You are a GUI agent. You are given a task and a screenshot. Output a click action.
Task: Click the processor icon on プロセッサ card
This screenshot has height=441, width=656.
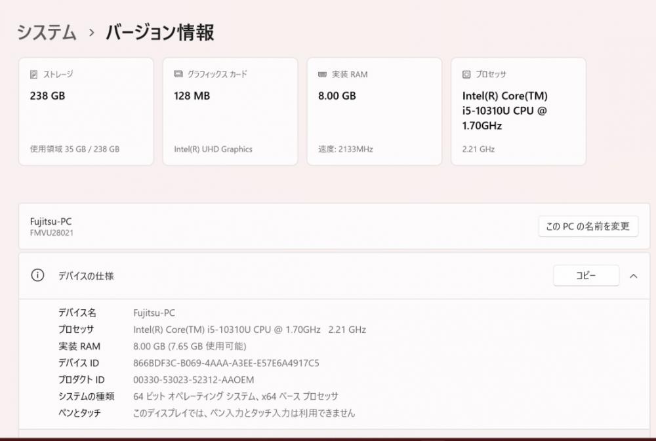pos(466,75)
